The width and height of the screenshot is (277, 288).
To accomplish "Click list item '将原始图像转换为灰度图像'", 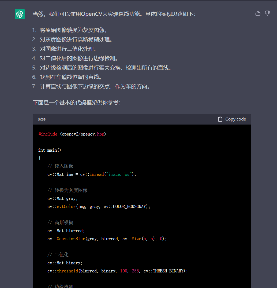I will 73,30.
